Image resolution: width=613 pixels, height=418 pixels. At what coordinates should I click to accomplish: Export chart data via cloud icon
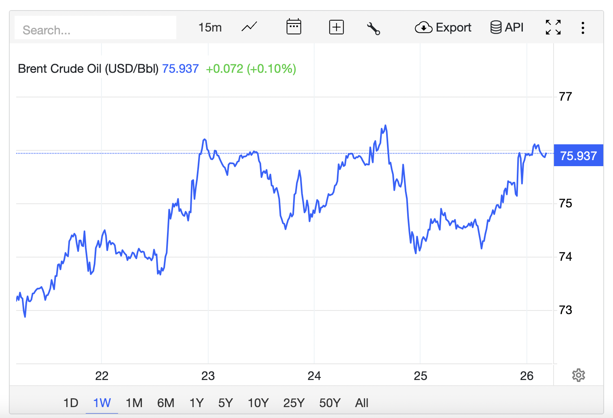(x=443, y=27)
